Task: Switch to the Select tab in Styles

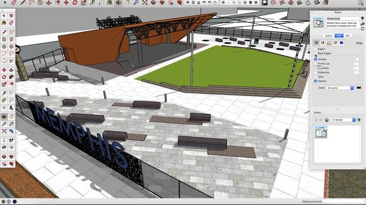Action: point(329,35)
